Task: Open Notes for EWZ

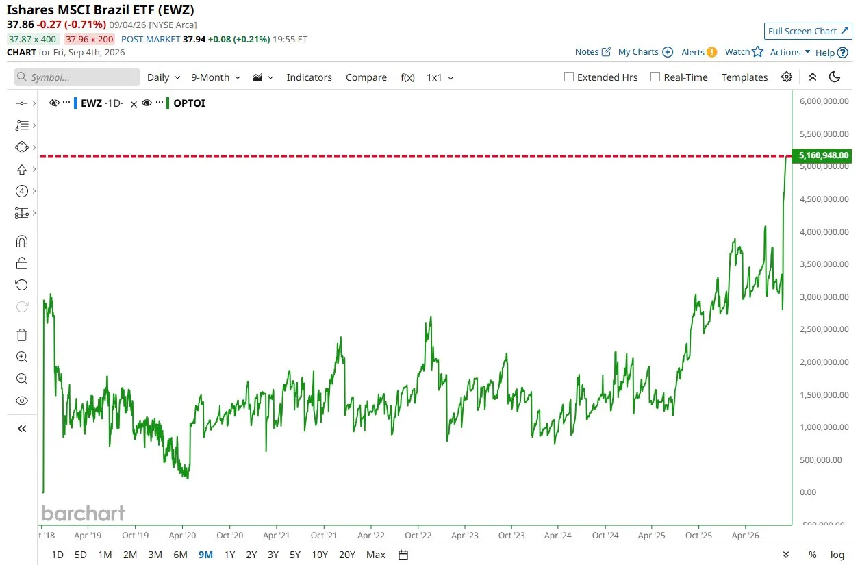Action: (593, 52)
